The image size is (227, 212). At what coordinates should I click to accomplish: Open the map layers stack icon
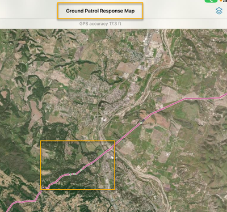219,11
